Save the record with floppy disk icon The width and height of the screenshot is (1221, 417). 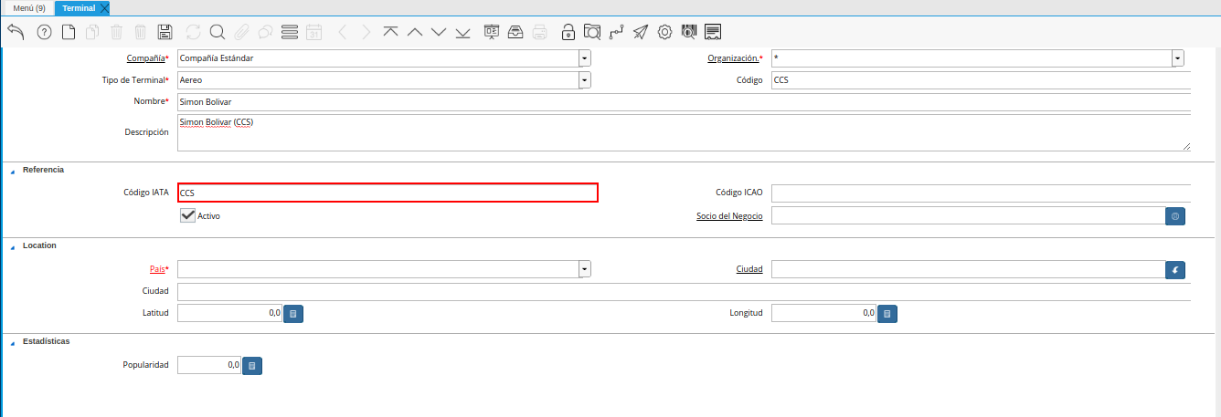165,32
